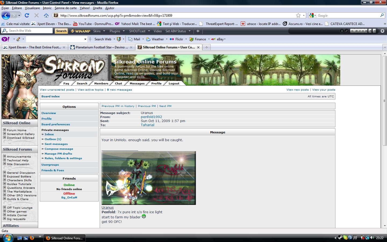Click the Winamp toolbar Search button
The width and height of the screenshot is (387, 242).
tap(61, 31)
